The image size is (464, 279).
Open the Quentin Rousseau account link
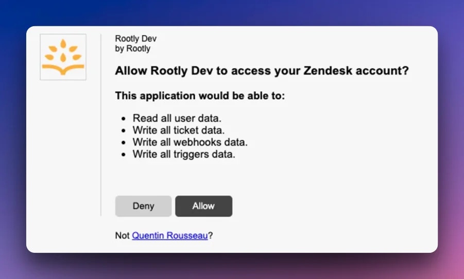click(x=170, y=235)
